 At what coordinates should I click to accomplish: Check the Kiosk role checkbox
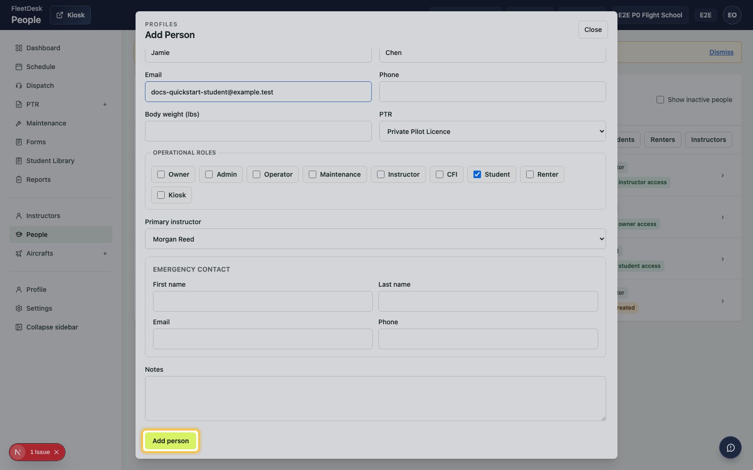click(x=161, y=195)
